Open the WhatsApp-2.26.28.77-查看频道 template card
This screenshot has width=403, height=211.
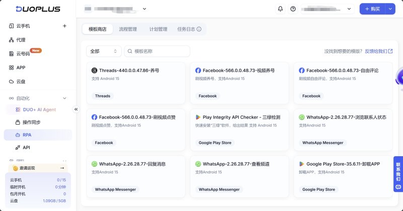click(239, 176)
